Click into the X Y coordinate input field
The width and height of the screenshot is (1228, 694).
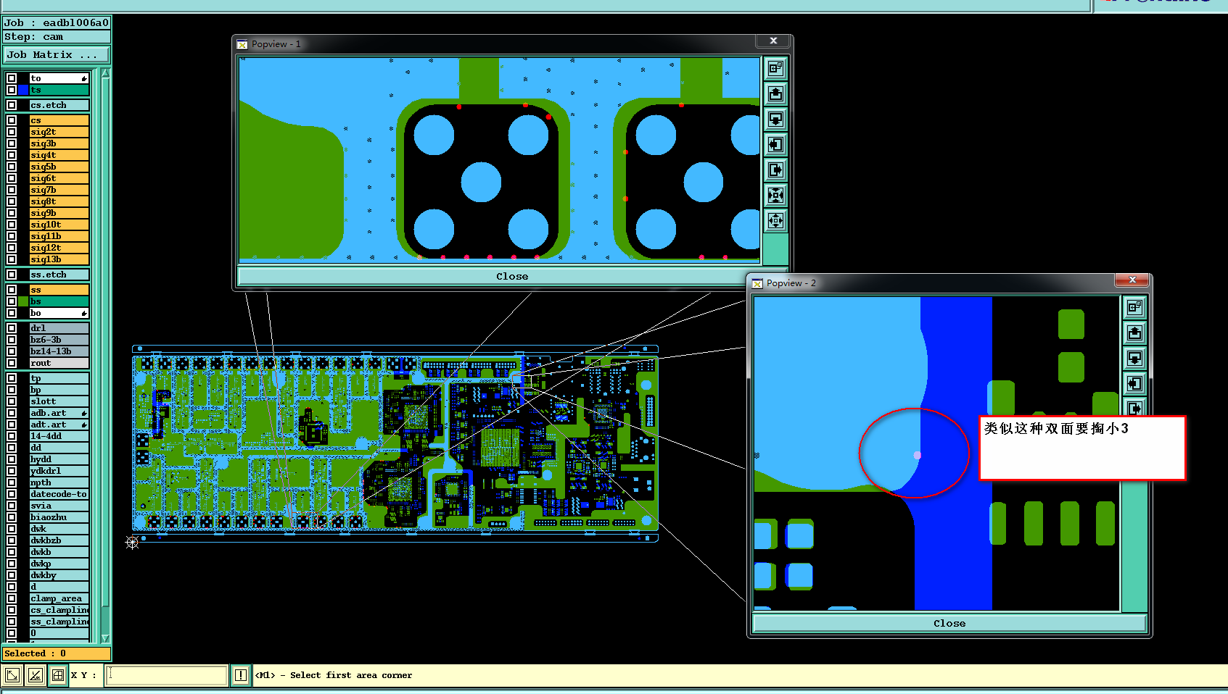tap(167, 675)
